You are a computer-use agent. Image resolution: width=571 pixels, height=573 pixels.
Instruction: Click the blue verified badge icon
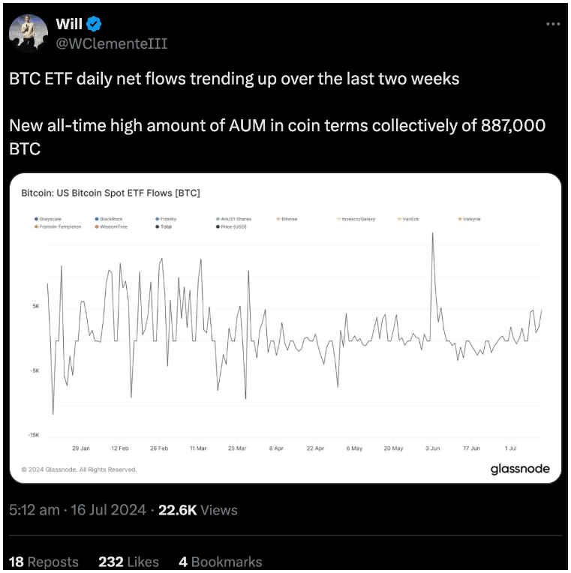coord(94,24)
